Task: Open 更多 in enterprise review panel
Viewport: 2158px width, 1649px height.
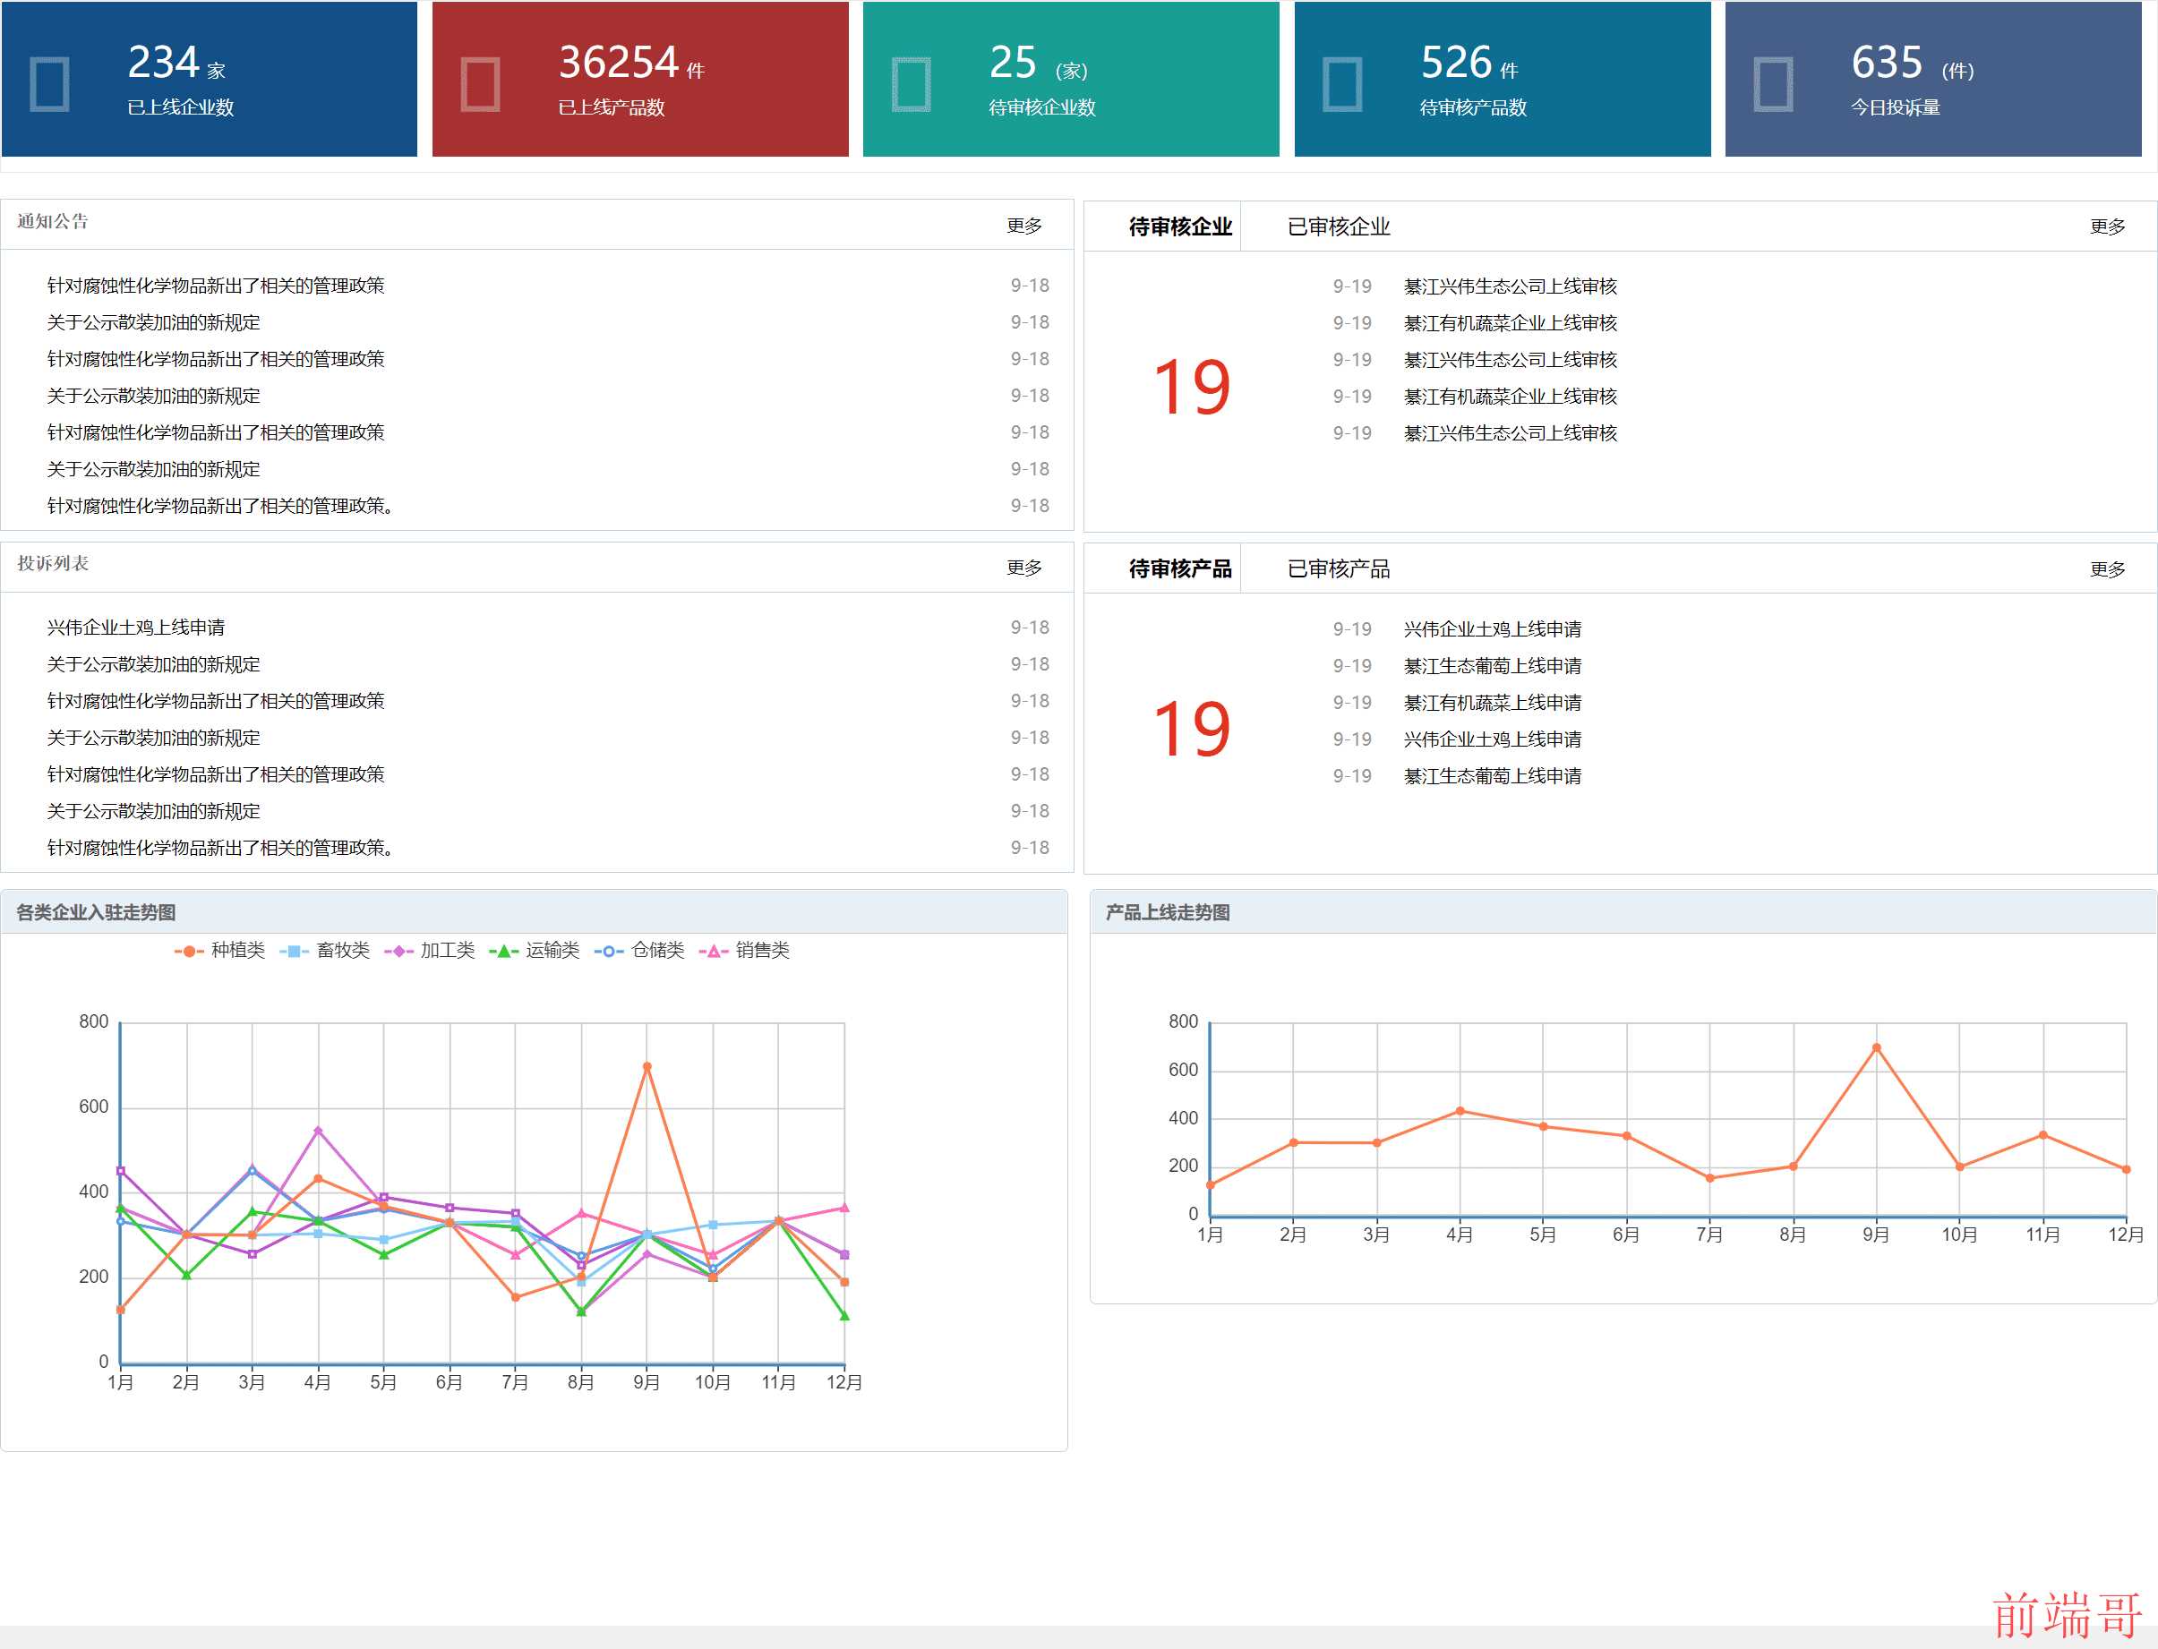Action: [2107, 226]
